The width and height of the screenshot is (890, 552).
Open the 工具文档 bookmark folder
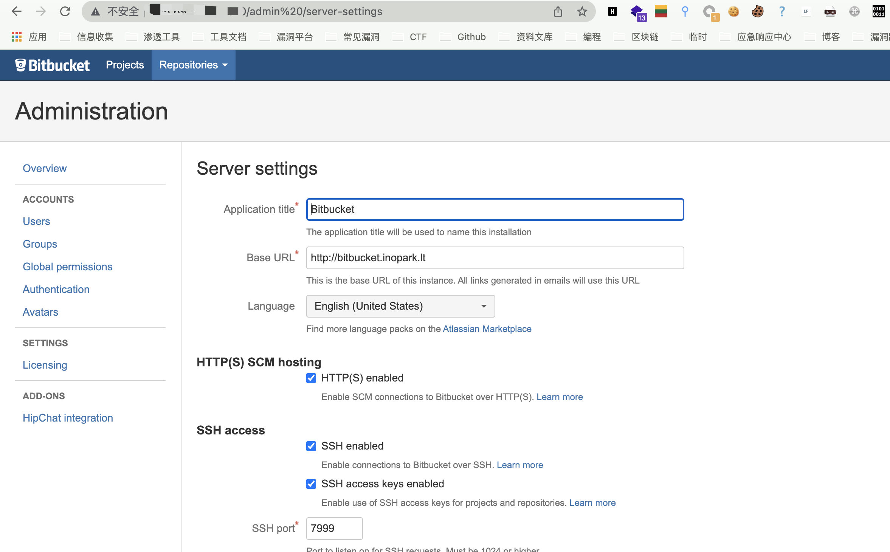point(220,37)
